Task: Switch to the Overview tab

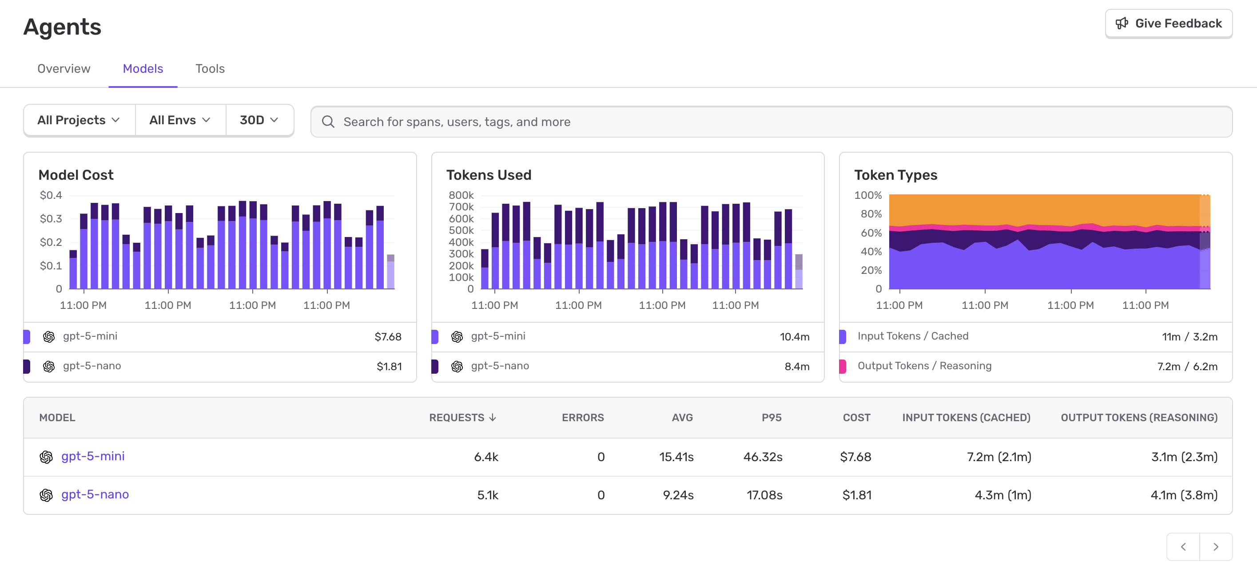Action: pyautogui.click(x=64, y=69)
